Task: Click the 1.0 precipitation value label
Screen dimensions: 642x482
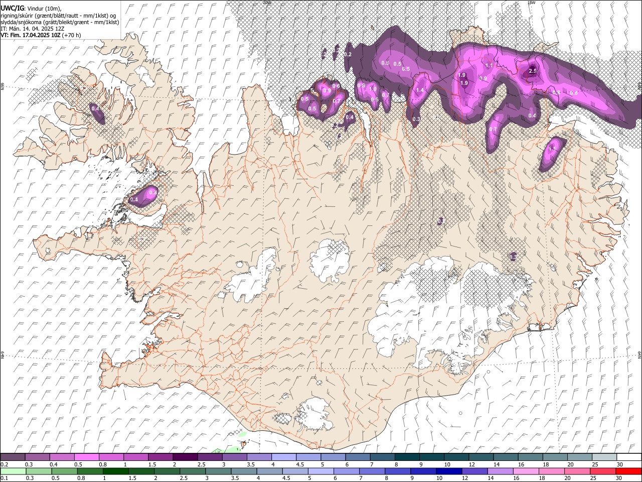Action: 373,89
